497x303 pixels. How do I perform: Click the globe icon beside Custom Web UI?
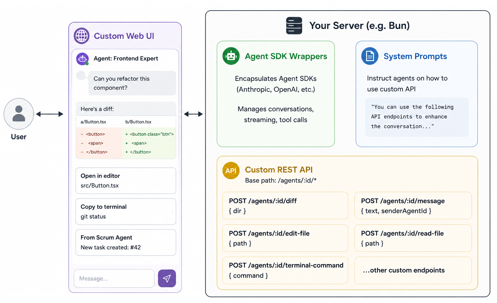tap(82, 36)
